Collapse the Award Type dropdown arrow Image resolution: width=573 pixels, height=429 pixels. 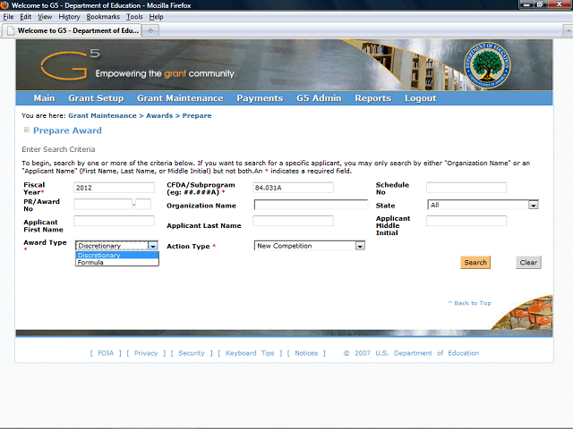point(153,246)
